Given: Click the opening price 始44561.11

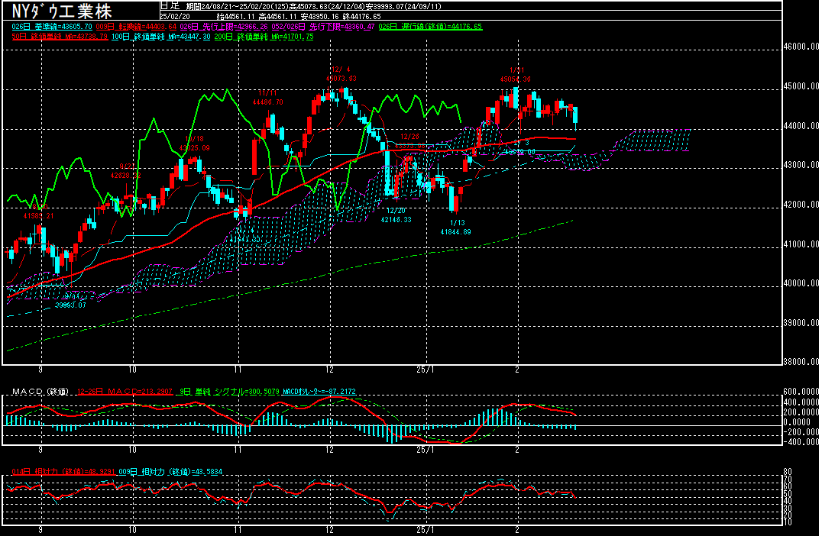Looking at the screenshot, I should [x=236, y=16].
